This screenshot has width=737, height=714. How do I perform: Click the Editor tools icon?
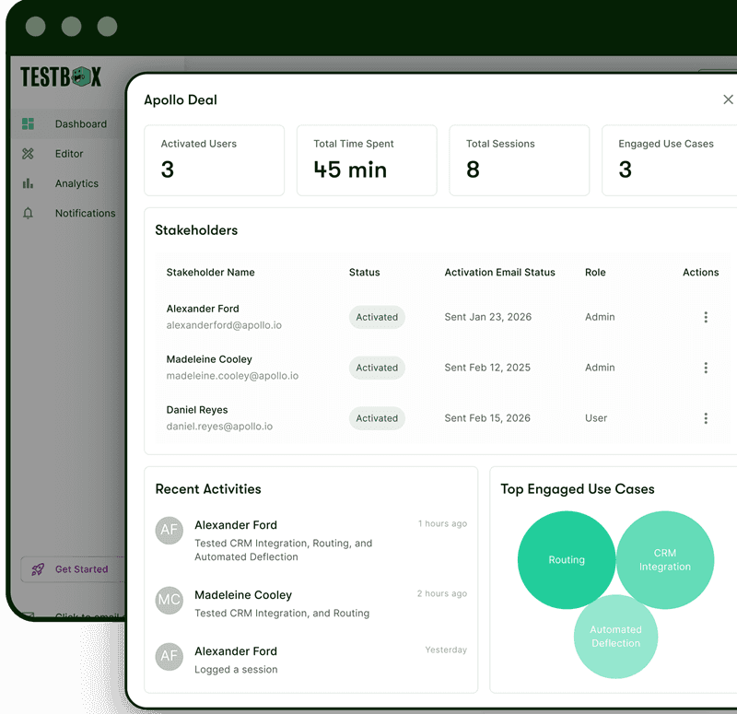coord(29,154)
